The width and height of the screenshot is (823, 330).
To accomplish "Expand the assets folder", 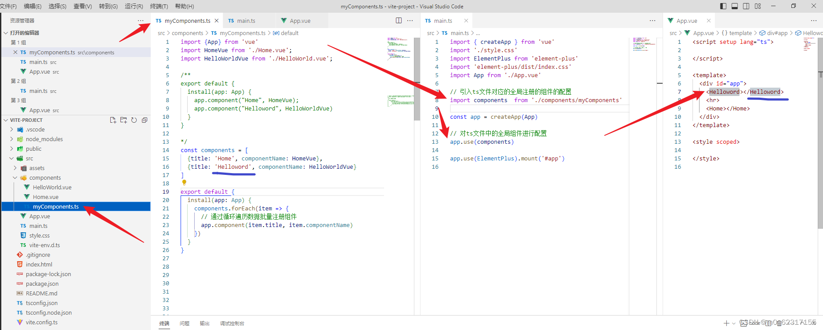I will [x=15, y=168].
